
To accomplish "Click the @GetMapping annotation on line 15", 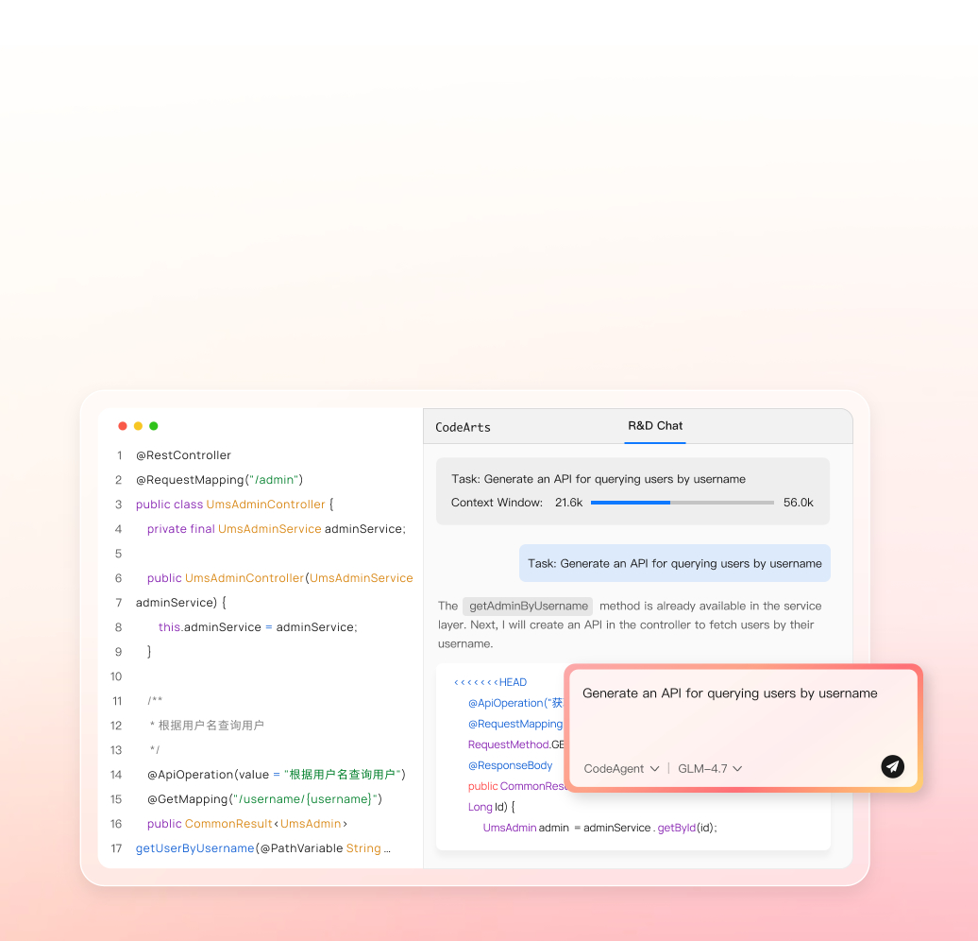I will [187, 799].
